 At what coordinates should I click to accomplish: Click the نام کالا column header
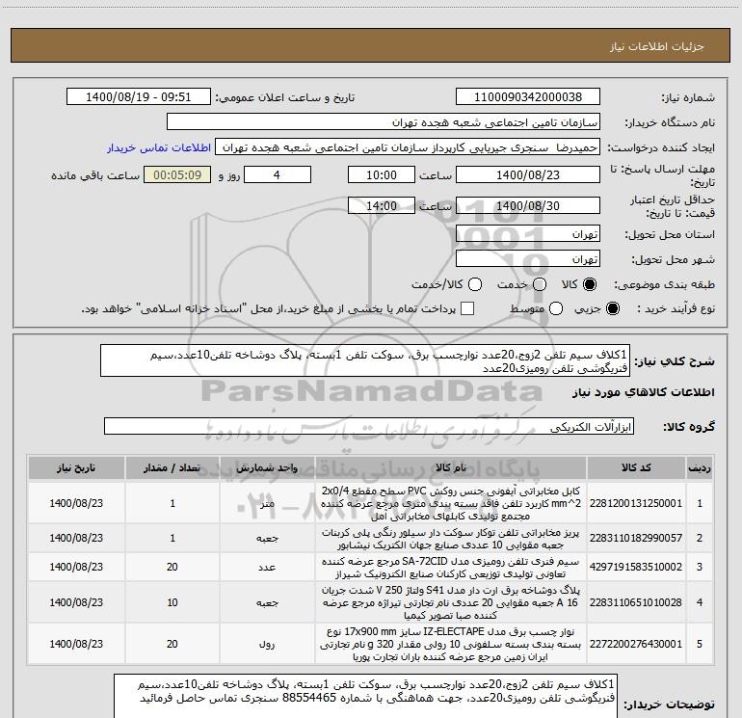(451, 468)
